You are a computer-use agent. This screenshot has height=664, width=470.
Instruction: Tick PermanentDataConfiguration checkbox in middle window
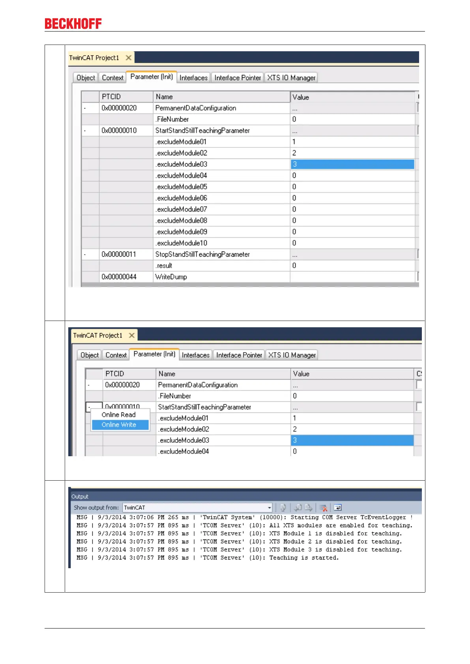(419, 384)
